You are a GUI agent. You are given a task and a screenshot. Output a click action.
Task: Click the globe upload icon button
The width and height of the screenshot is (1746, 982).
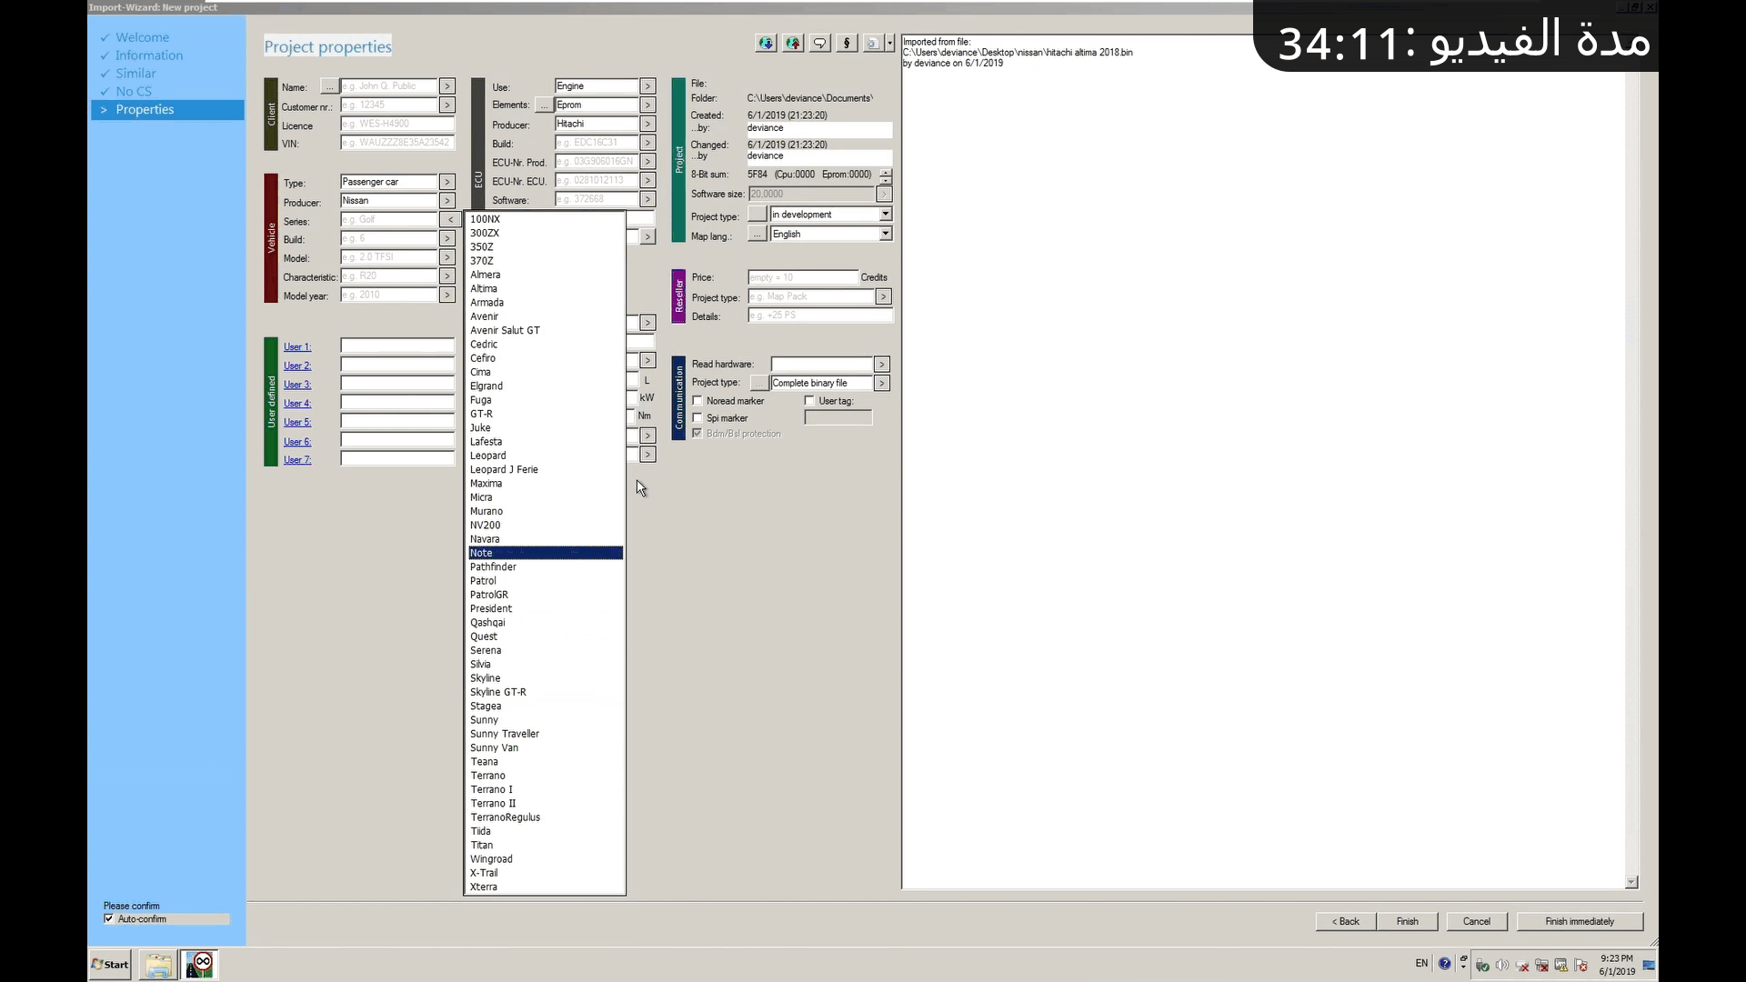point(793,43)
